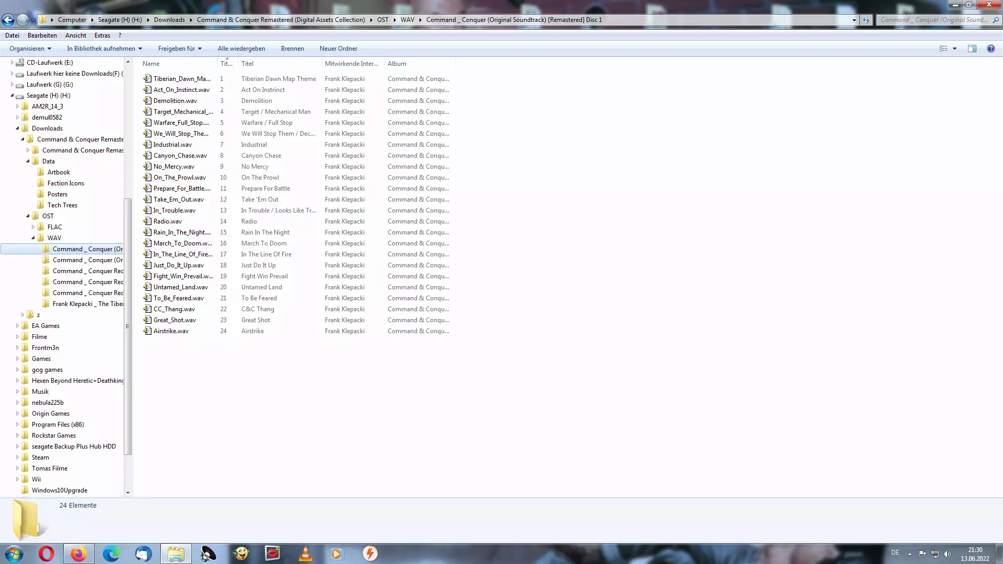
Task: Open the Windows Start button
Action: click(14, 554)
